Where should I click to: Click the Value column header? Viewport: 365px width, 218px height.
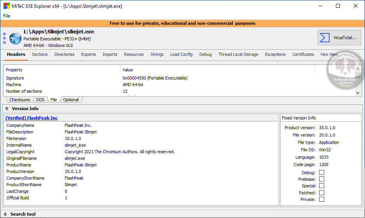[217, 70]
